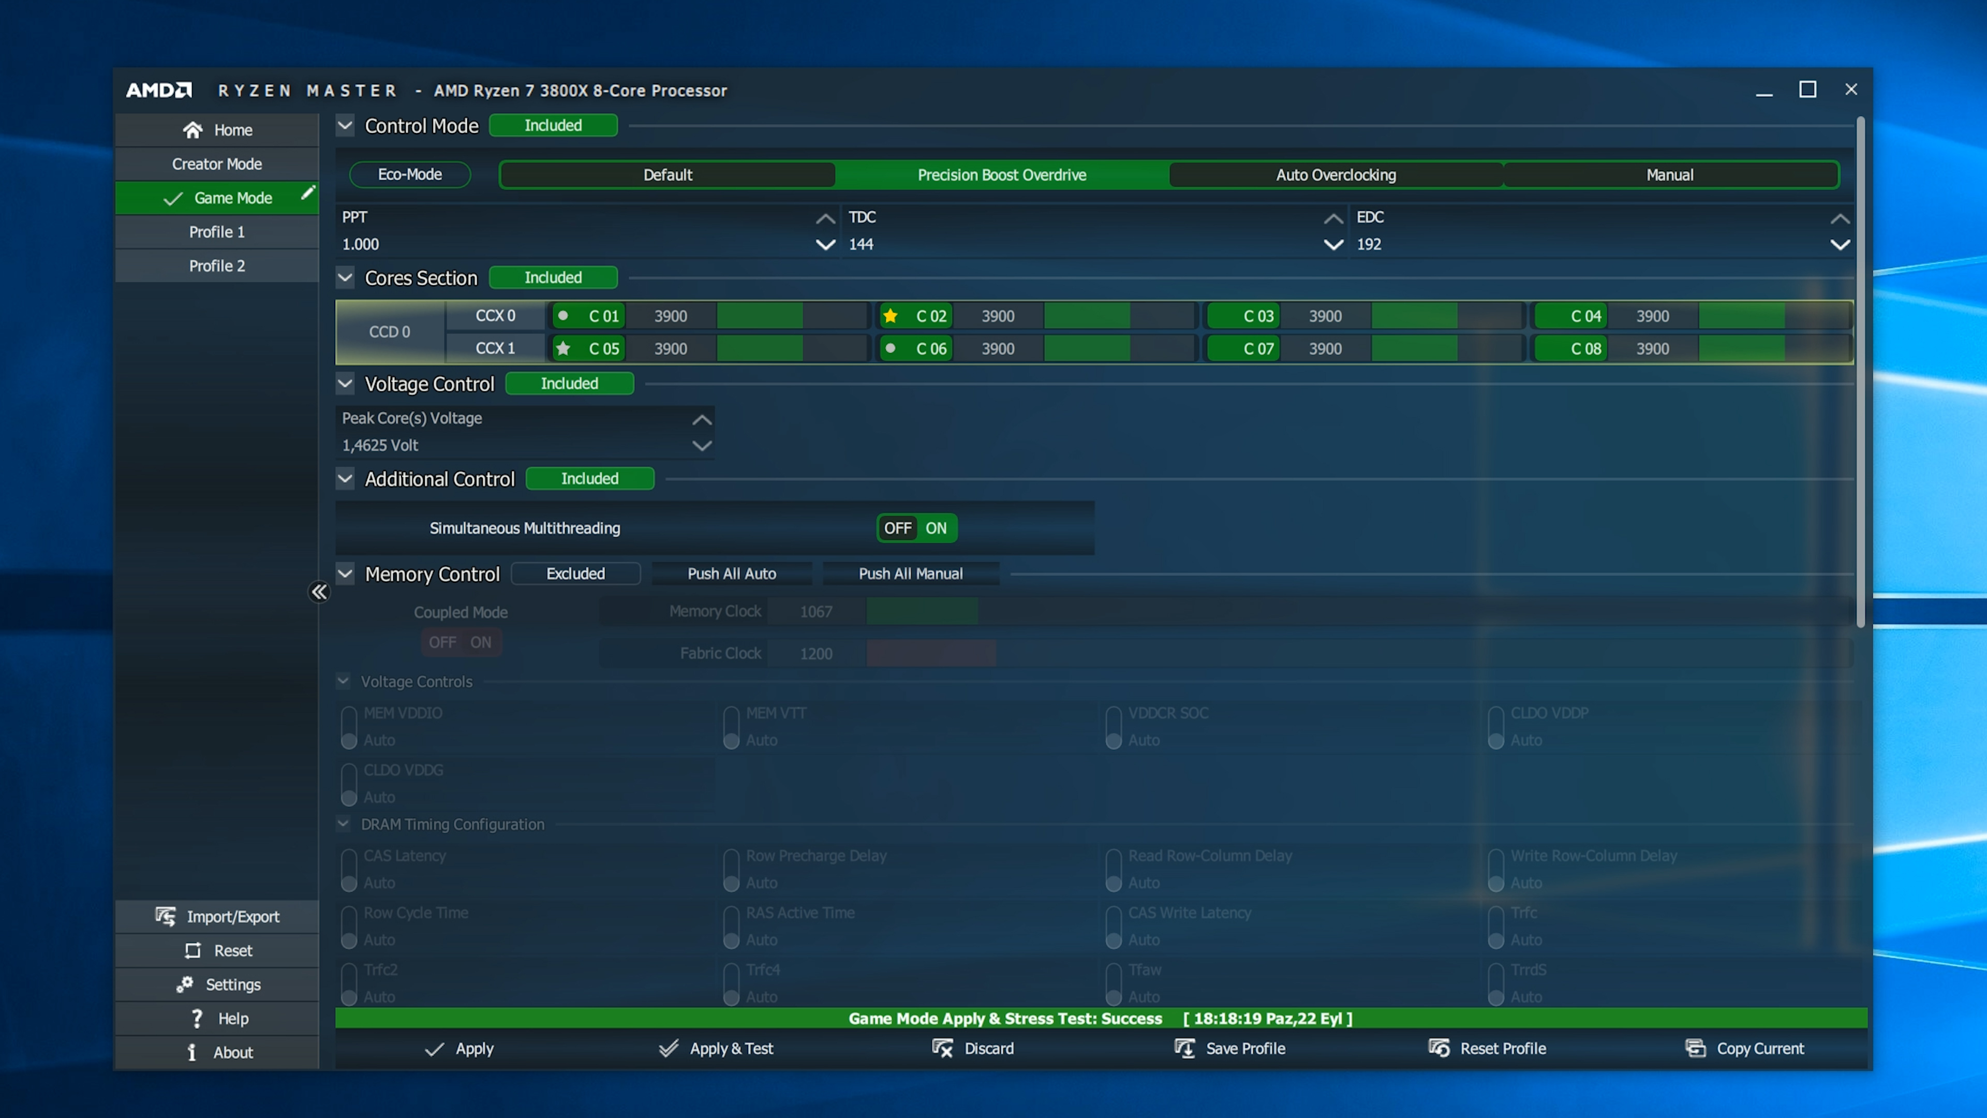Select Default control mode

[667, 174]
